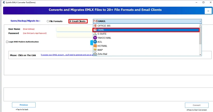Screen dimensions: 213x112
Task: Select the File Formats radio button
Action: tap(48, 21)
